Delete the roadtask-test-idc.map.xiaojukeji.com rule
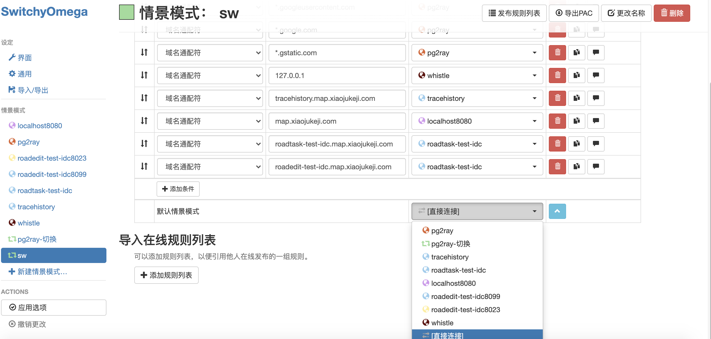The image size is (711, 339). point(557,144)
